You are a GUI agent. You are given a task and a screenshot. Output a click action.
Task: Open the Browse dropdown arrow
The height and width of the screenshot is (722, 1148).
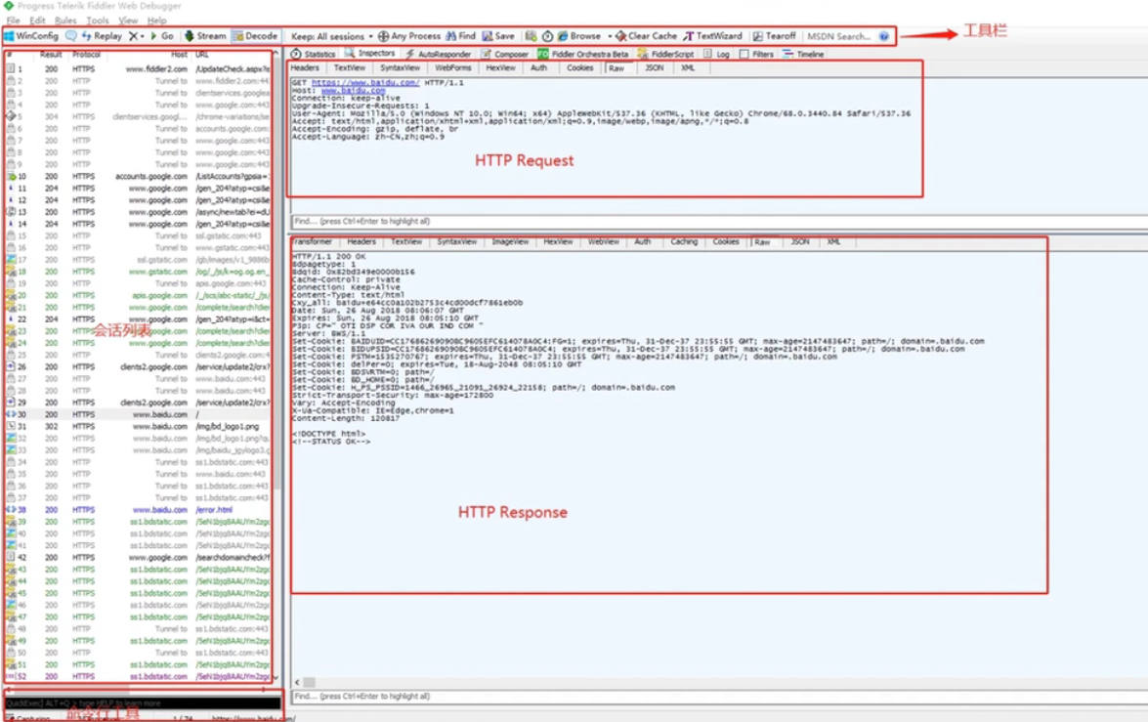point(609,36)
